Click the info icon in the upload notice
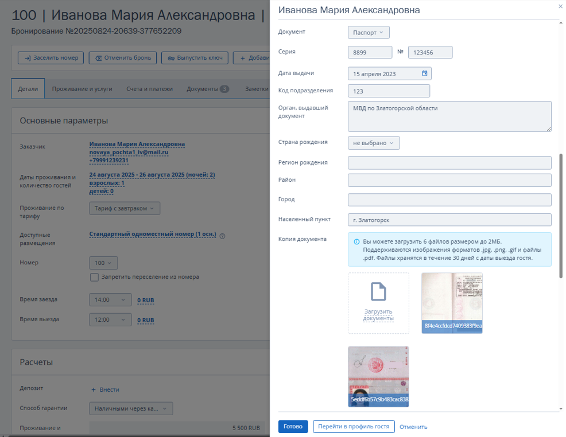The image size is (566, 437). click(x=356, y=241)
